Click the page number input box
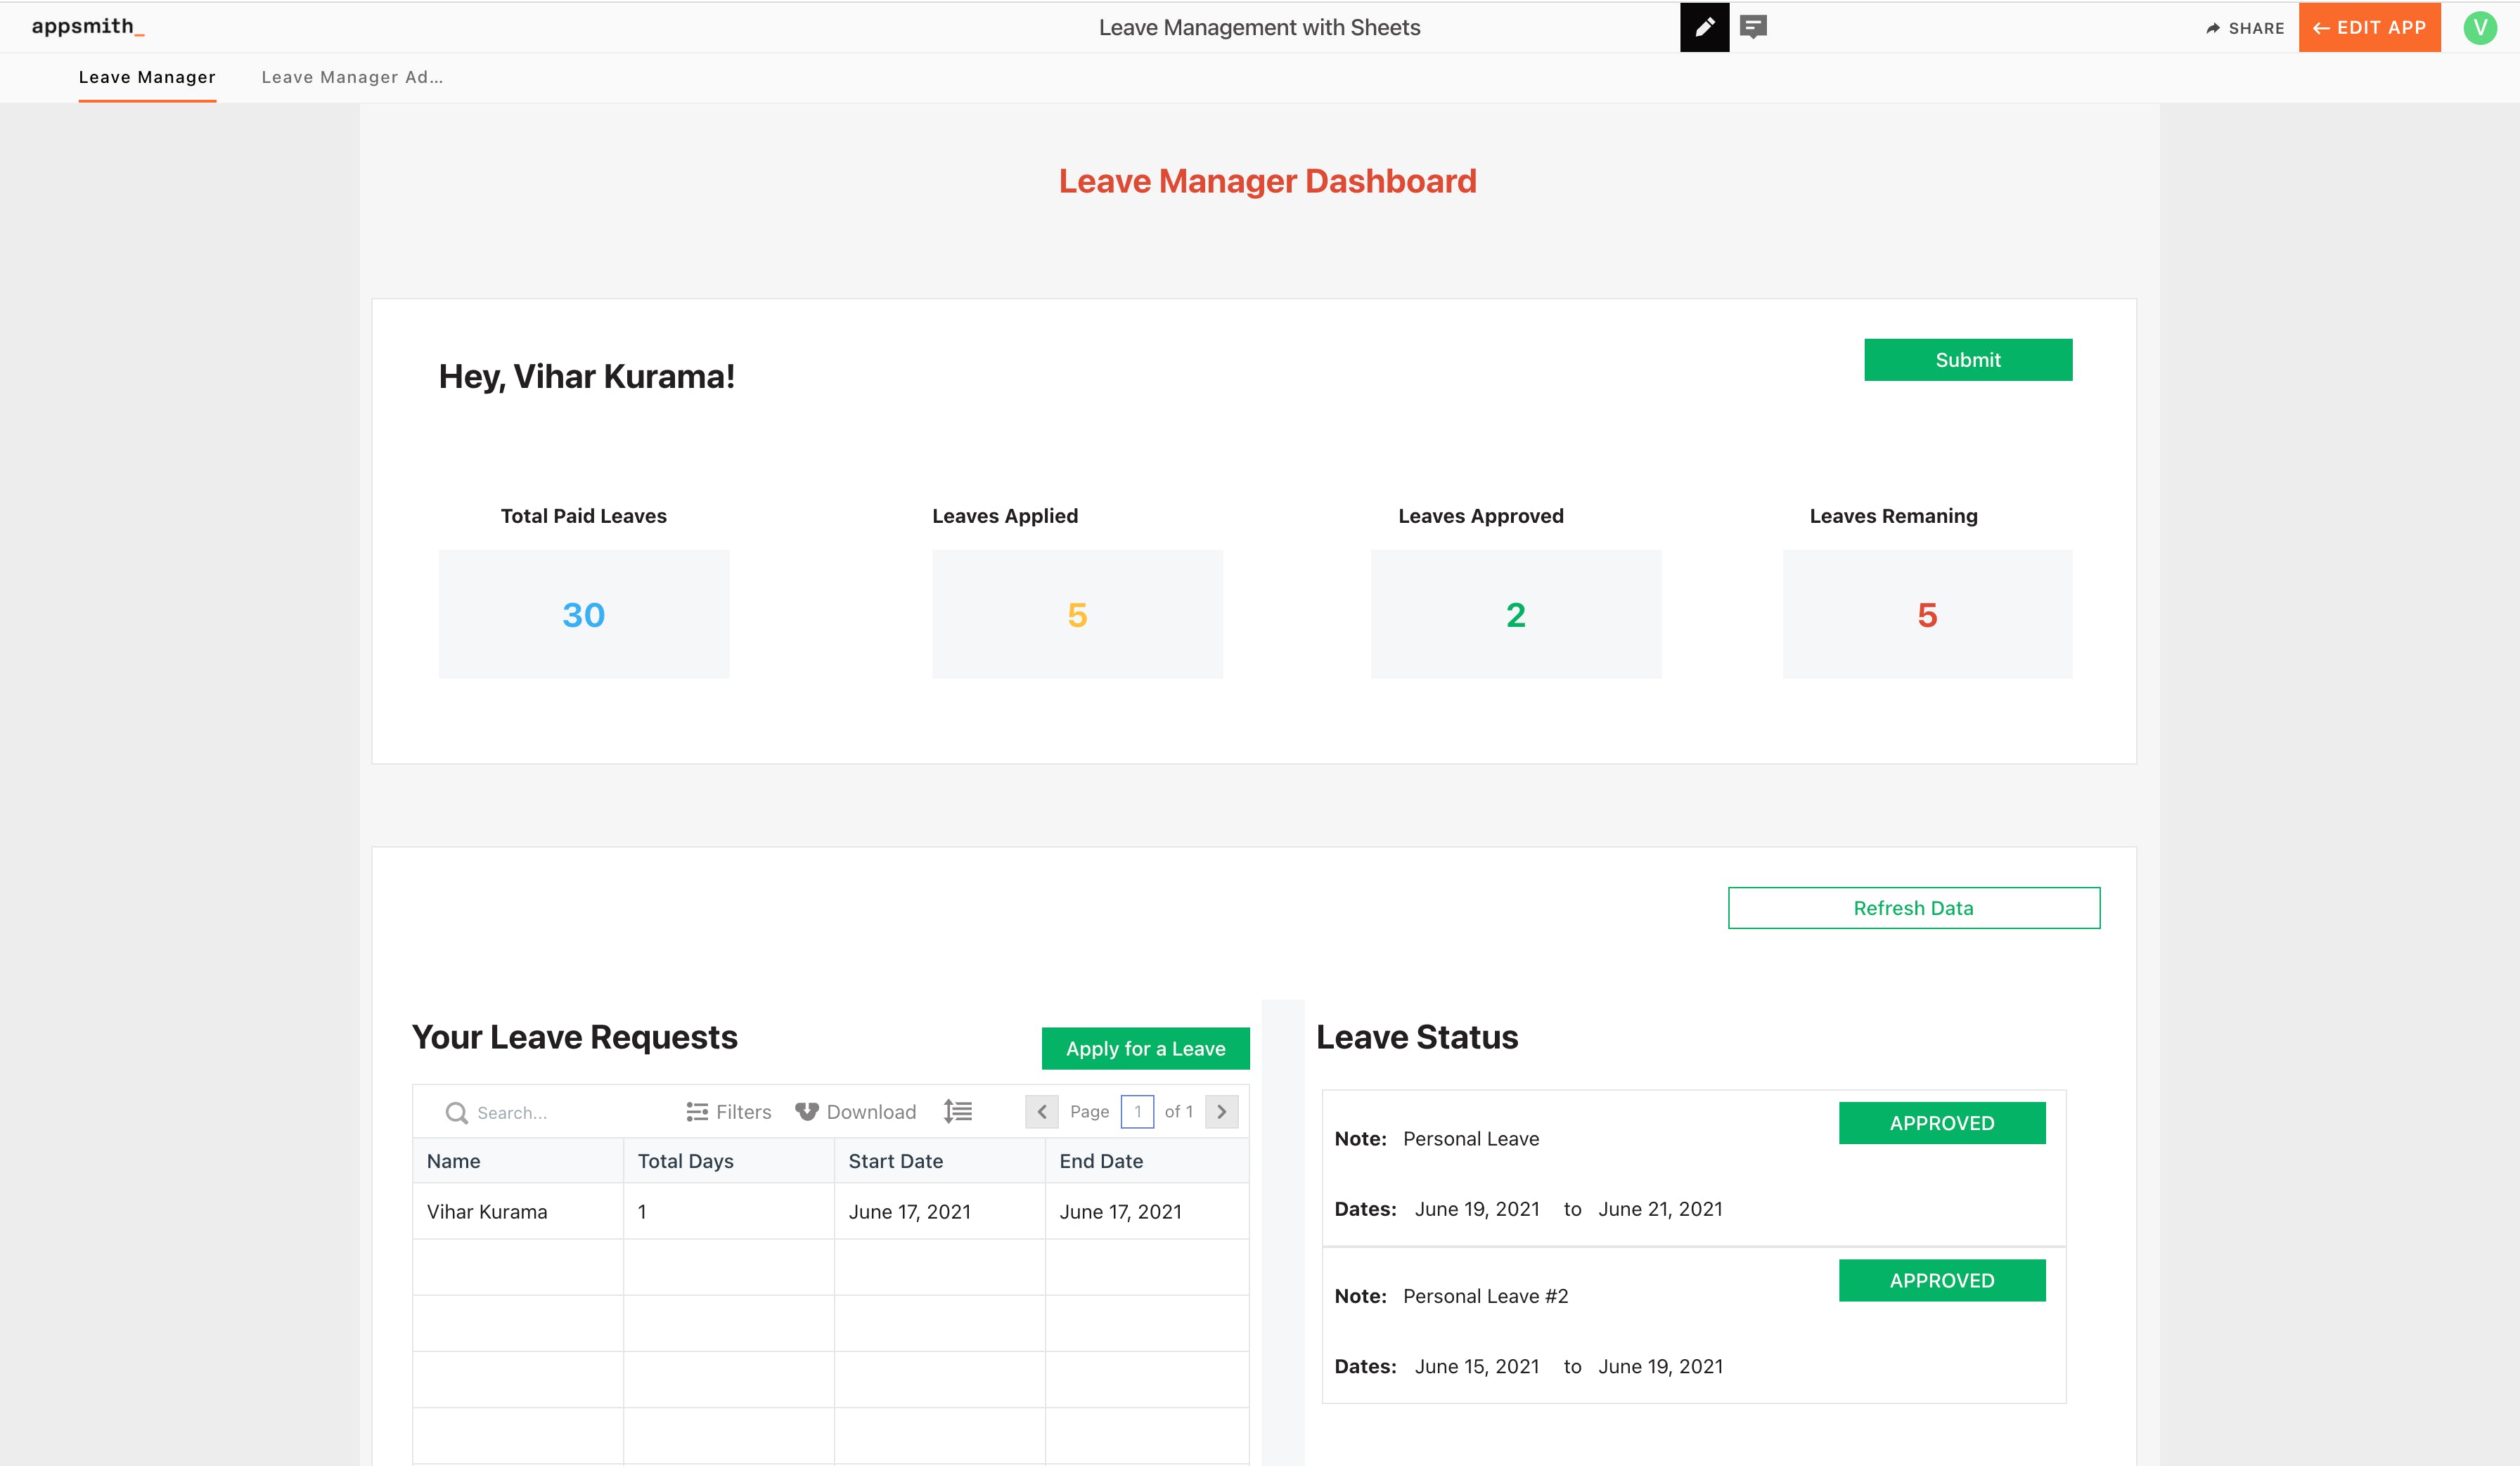 click(x=1137, y=1111)
